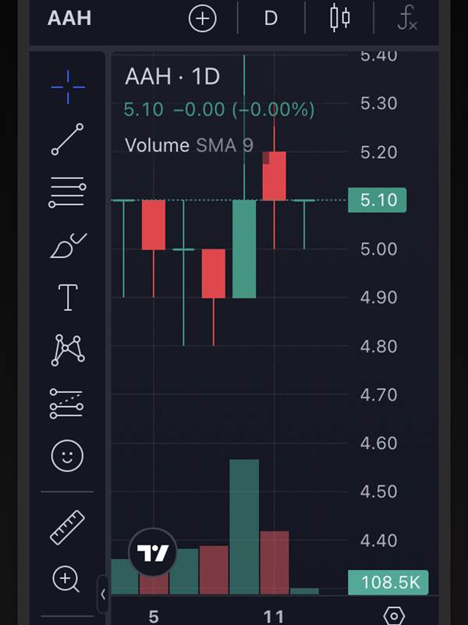Select the brush drawing tool
This screenshot has height=625, width=468.
[x=68, y=245]
